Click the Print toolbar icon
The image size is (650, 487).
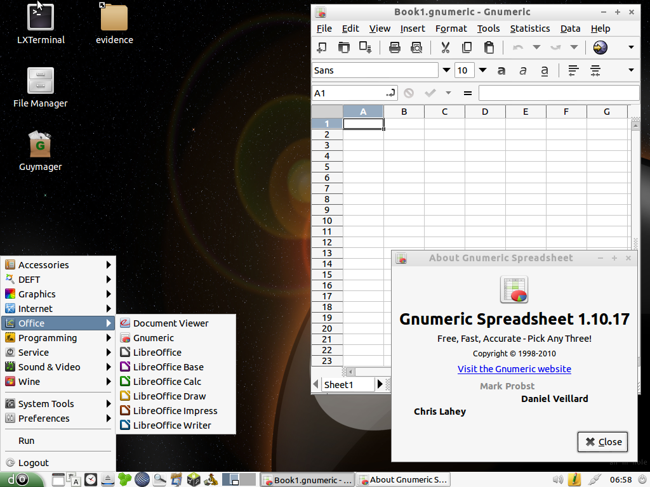coord(395,48)
